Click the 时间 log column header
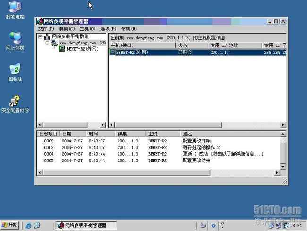Viewport: 307px width, 231px height. click(101, 134)
